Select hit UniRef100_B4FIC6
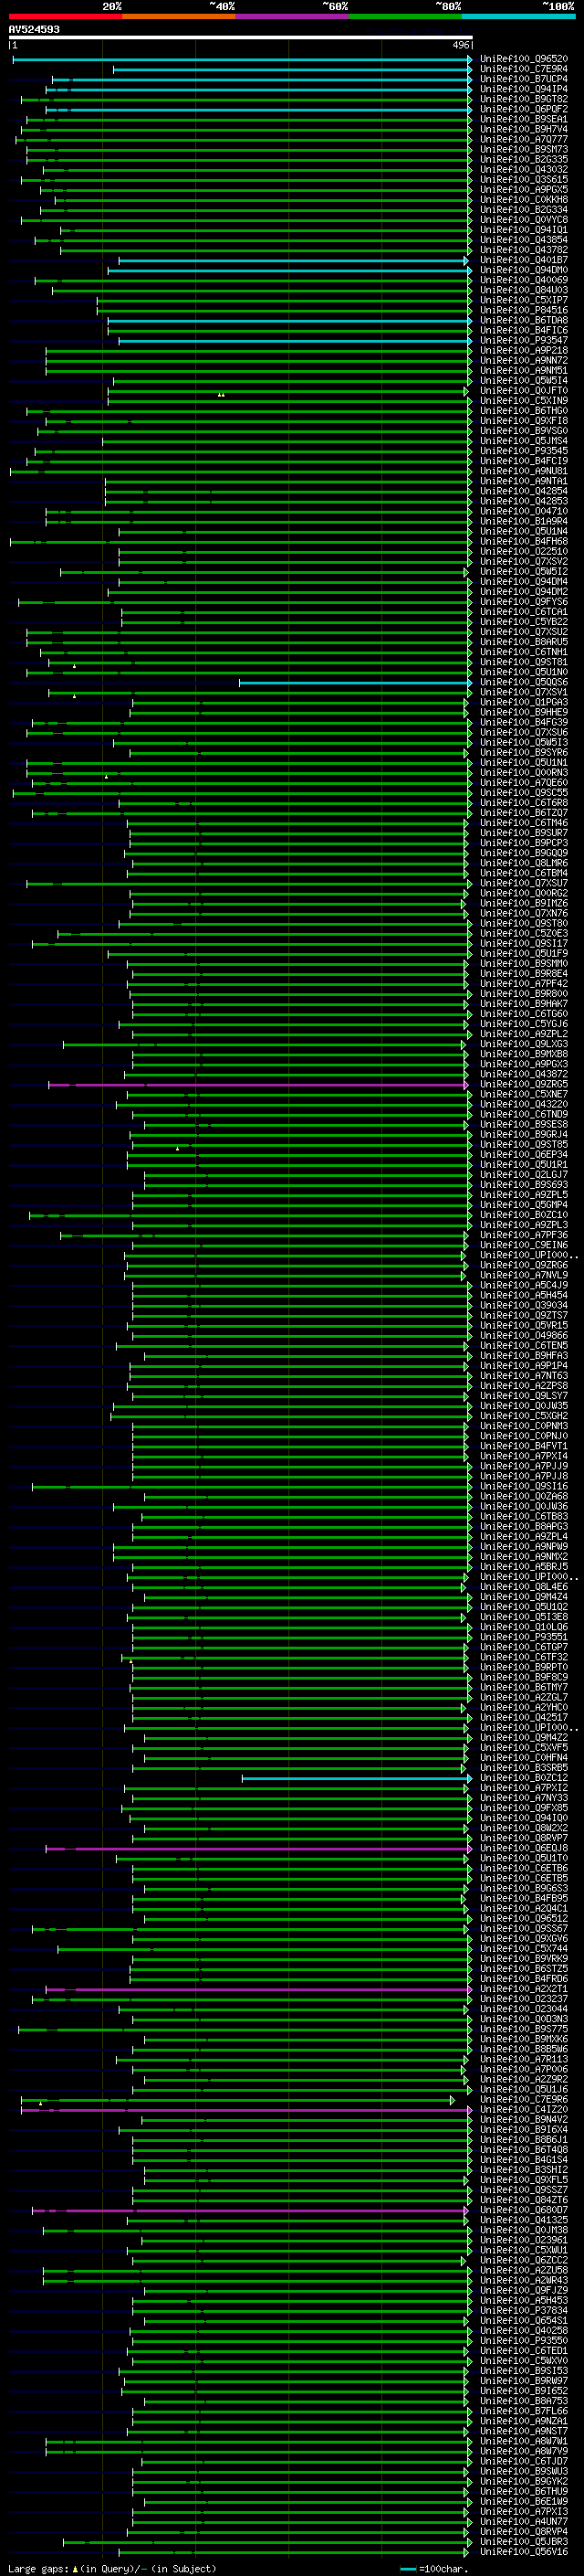 (x=523, y=330)
